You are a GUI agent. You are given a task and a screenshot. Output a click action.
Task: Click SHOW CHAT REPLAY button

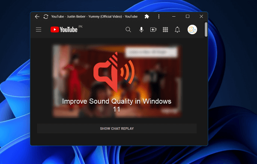coord(117,129)
